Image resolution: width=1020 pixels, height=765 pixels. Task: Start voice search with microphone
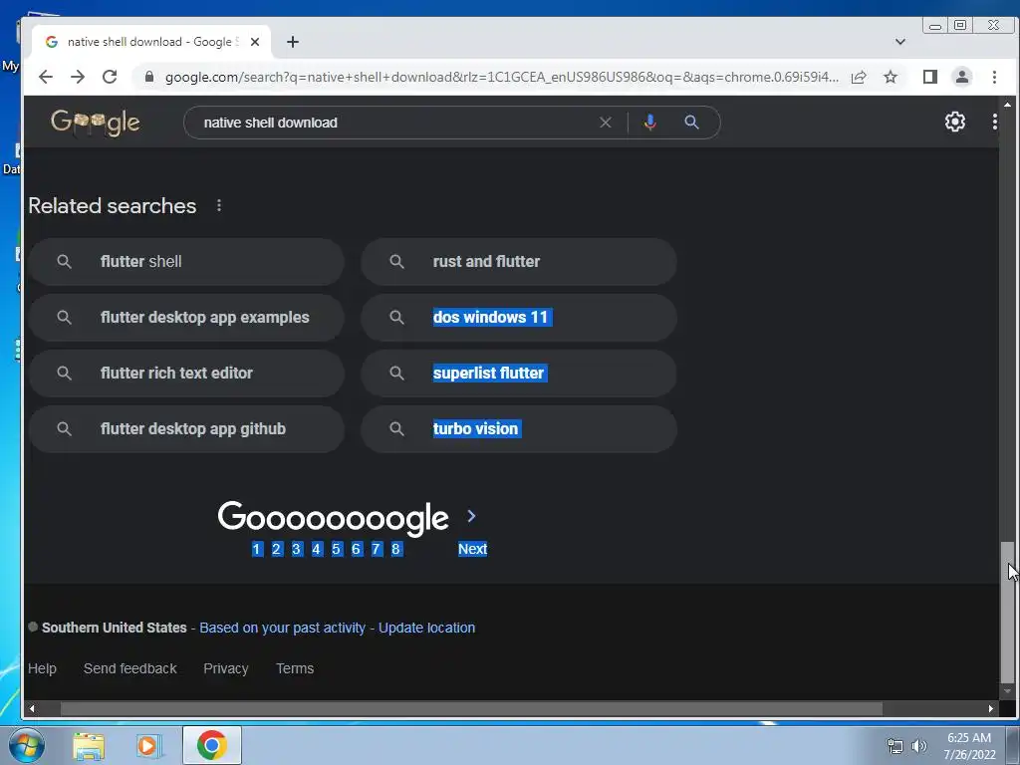coord(649,123)
